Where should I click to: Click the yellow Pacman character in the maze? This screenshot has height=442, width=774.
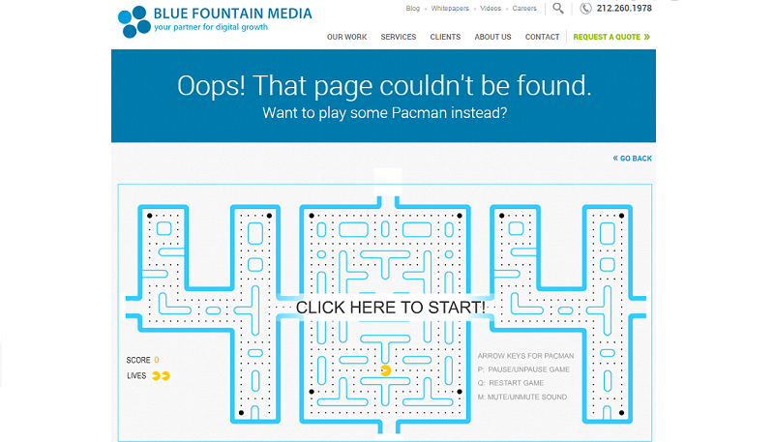point(386,370)
